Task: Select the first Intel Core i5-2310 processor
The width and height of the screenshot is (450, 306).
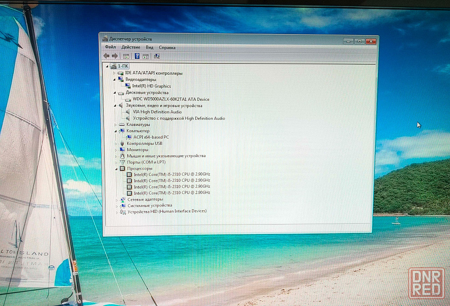Action: click(171, 174)
